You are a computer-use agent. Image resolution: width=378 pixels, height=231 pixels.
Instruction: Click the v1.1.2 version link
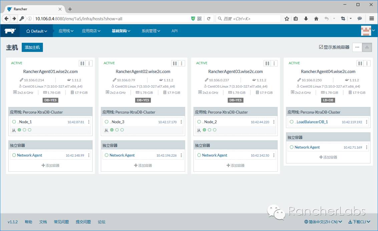pos(13,222)
